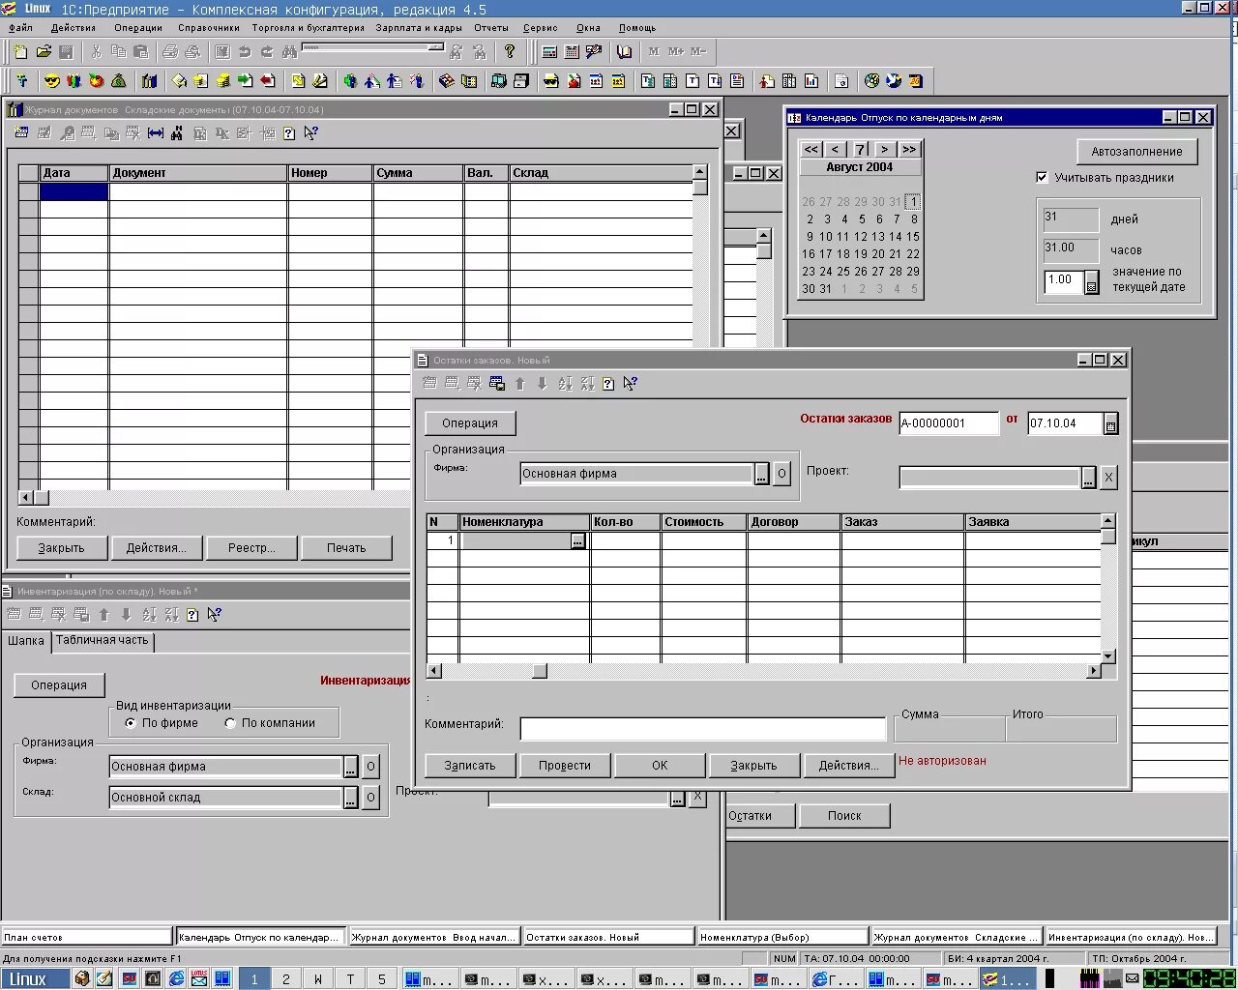Screen dimensions: 1238x990
Task: Click the Комментарий input field in Остатки заказов
Action: click(703, 729)
